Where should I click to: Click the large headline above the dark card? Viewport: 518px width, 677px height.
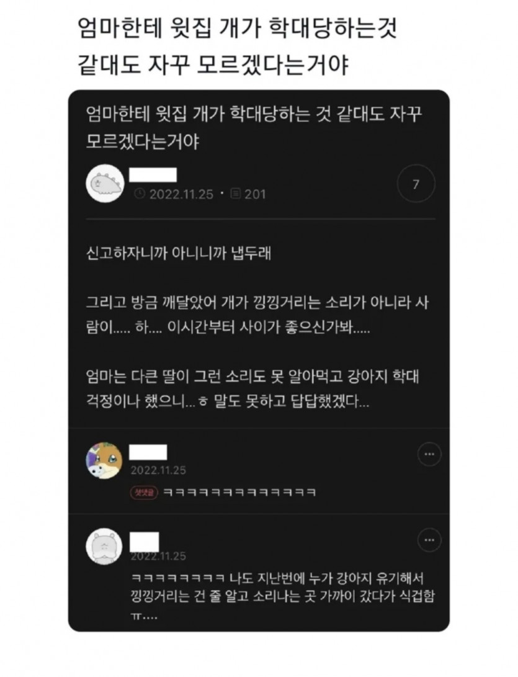click(x=236, y=47)
